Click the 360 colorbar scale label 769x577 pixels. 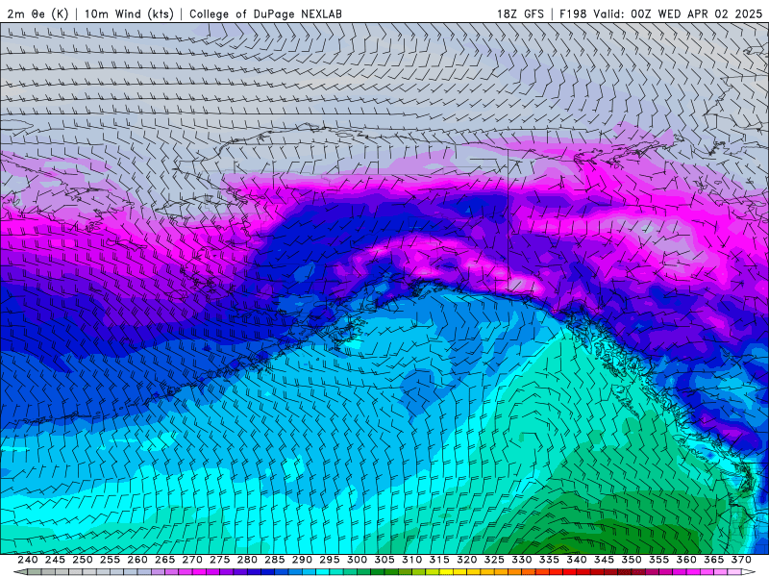point(686,560)
